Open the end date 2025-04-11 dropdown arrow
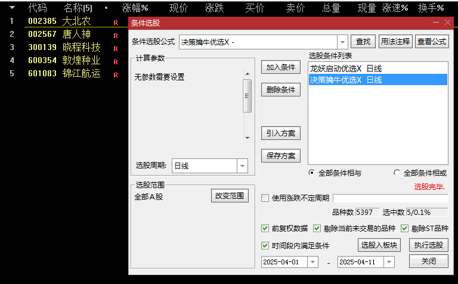 click(389, 262)
